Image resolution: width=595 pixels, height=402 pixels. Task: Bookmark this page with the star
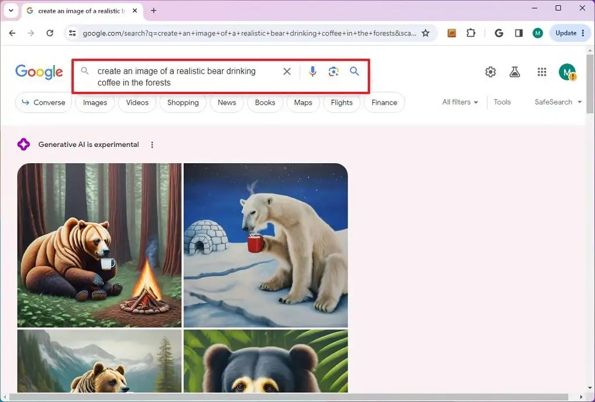(x=426, y=33)
